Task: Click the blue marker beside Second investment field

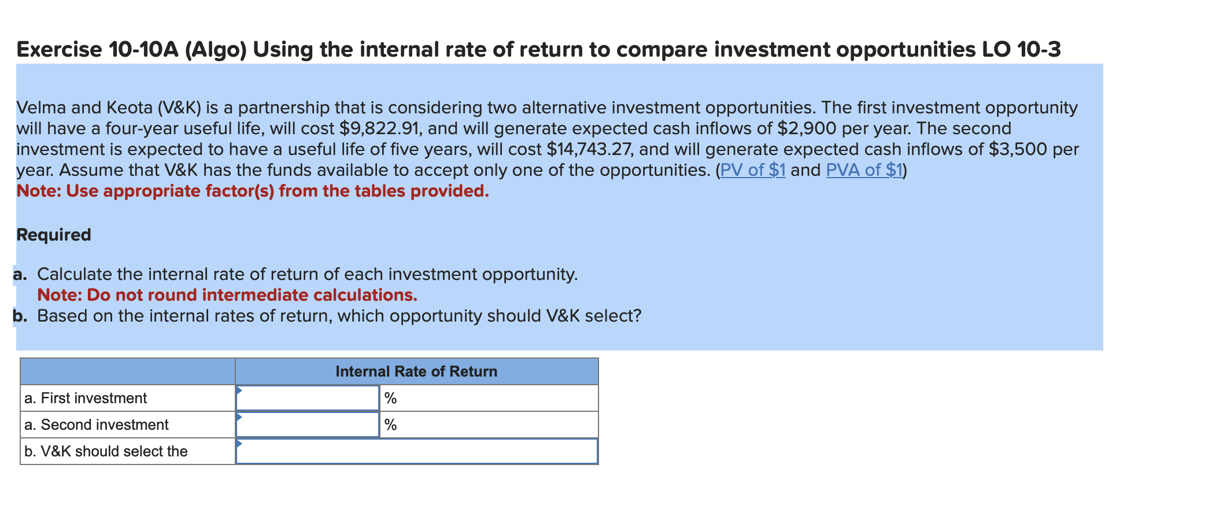Action: 239,418
